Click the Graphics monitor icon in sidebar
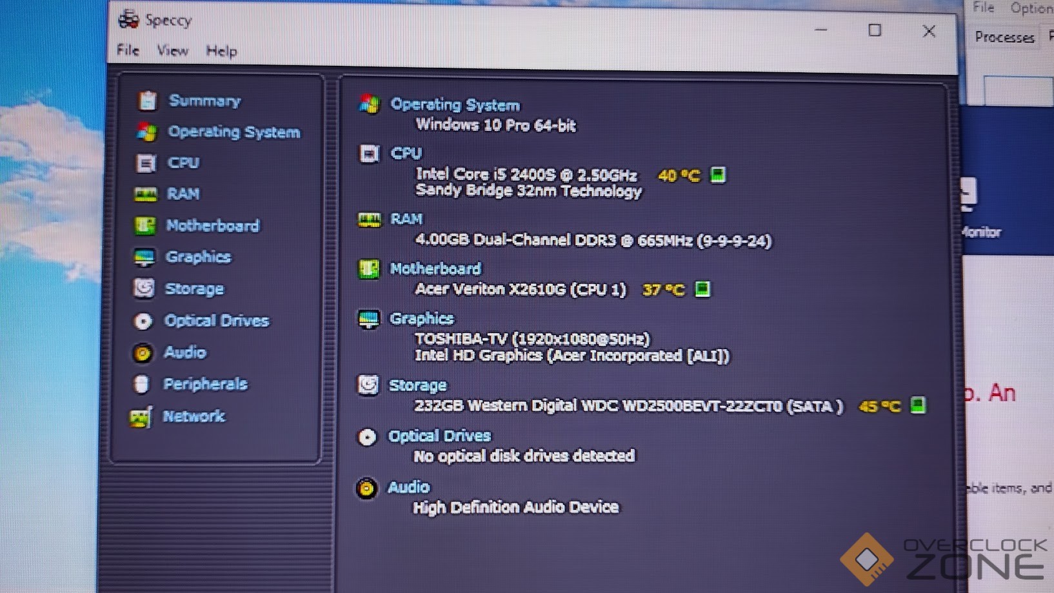This screenshot has width=1054, height=593. (144, 257)
